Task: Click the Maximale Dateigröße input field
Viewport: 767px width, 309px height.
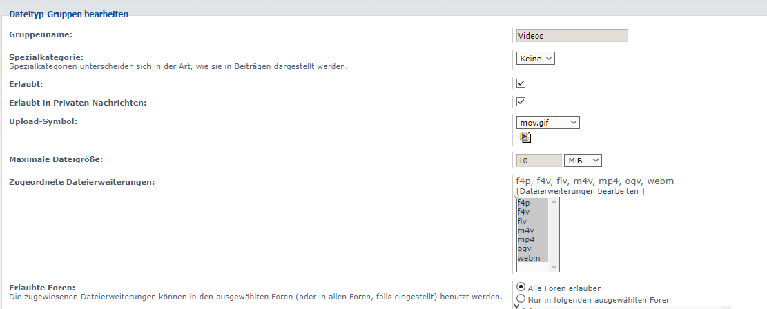Action: pos(538,160)
